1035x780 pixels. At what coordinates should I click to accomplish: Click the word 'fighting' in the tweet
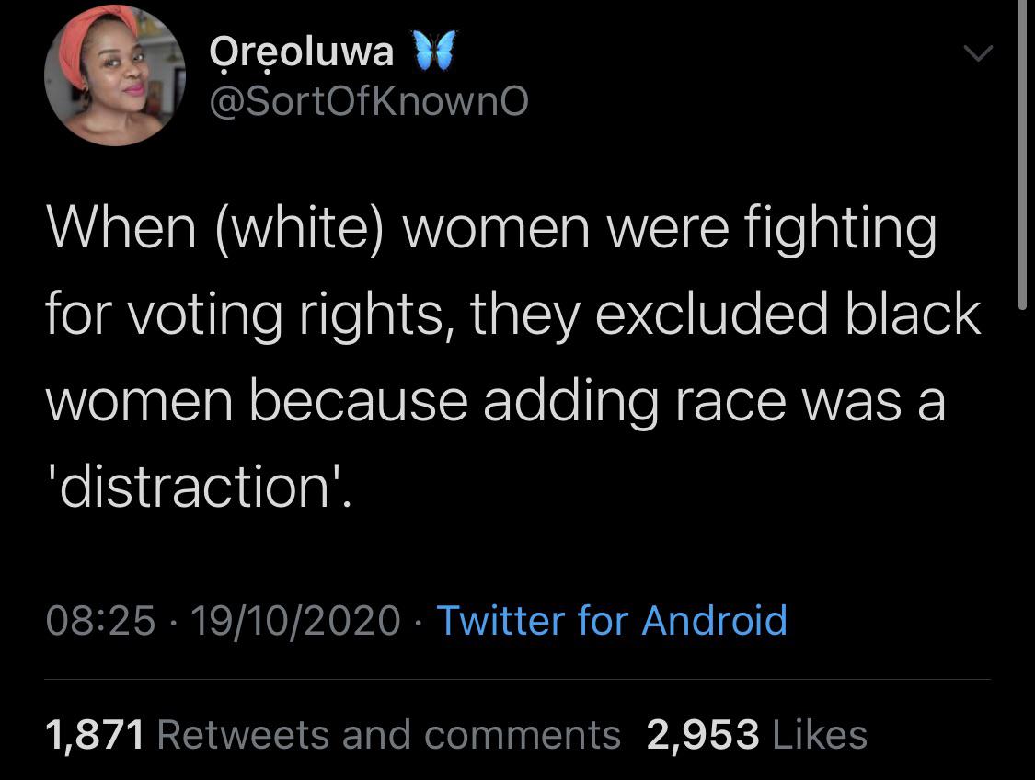tap(841, 229)
